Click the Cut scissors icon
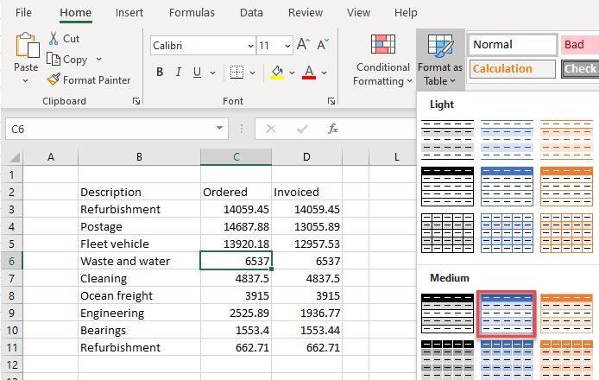The height and width of the screenshot is (380, 599). coord(53,39)
